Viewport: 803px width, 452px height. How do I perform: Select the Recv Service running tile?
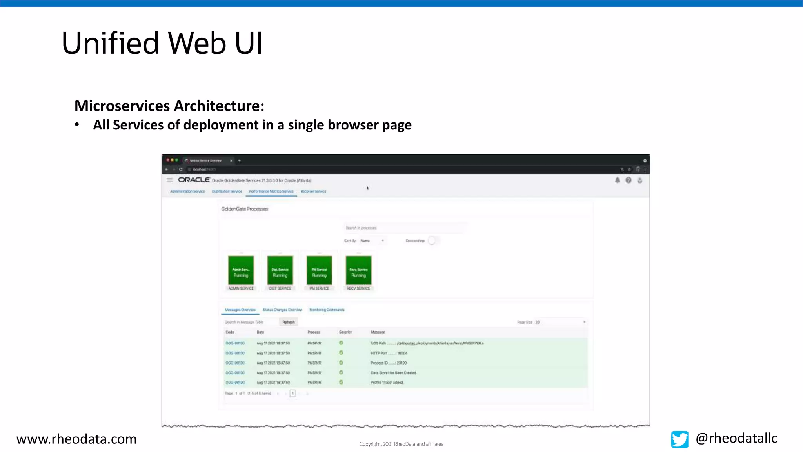coord(358,270)
